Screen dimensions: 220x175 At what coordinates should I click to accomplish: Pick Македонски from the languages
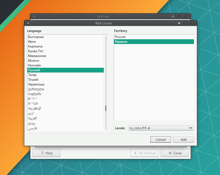tap(37, 56)
